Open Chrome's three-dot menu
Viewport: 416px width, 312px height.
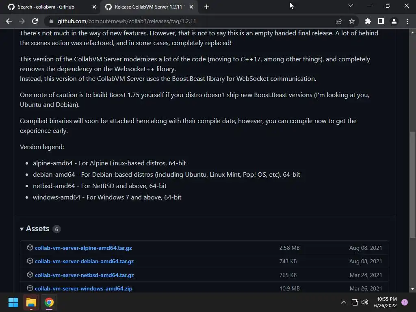tap(407, 21)
